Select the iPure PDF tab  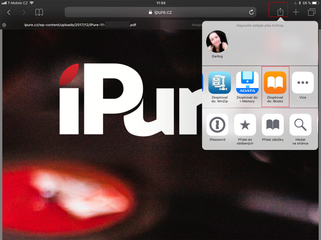point(80,25)
